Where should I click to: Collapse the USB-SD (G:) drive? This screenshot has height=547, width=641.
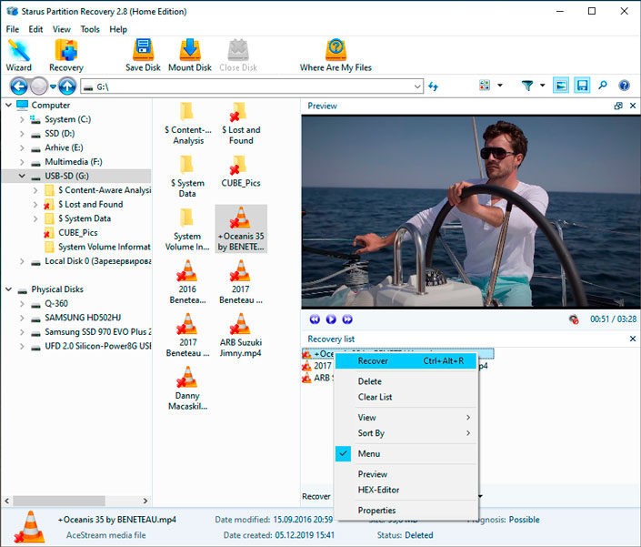[22, 176]
